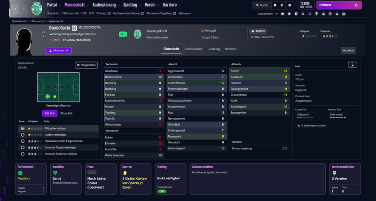Image resolution: width=376 pixels, height=201 pixels.
Task: Expand the Verein menu
Action: [152, 5]
